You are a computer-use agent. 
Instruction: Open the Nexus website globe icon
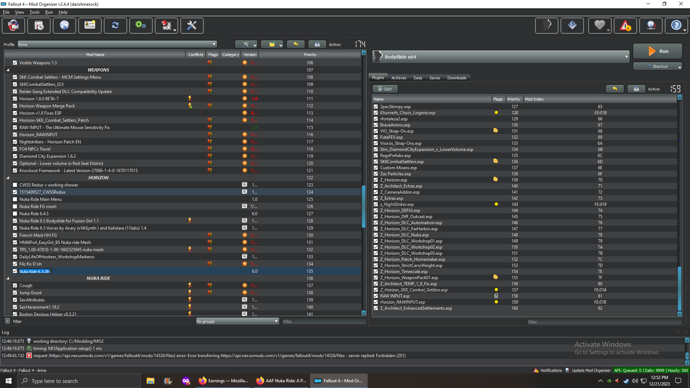64,26
